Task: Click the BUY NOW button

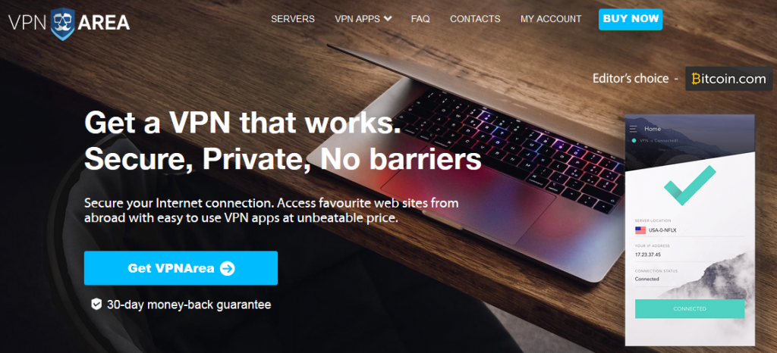Action: coord(631,19)
